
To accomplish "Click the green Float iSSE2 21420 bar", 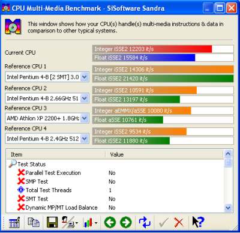I will [x=163, y=79].
